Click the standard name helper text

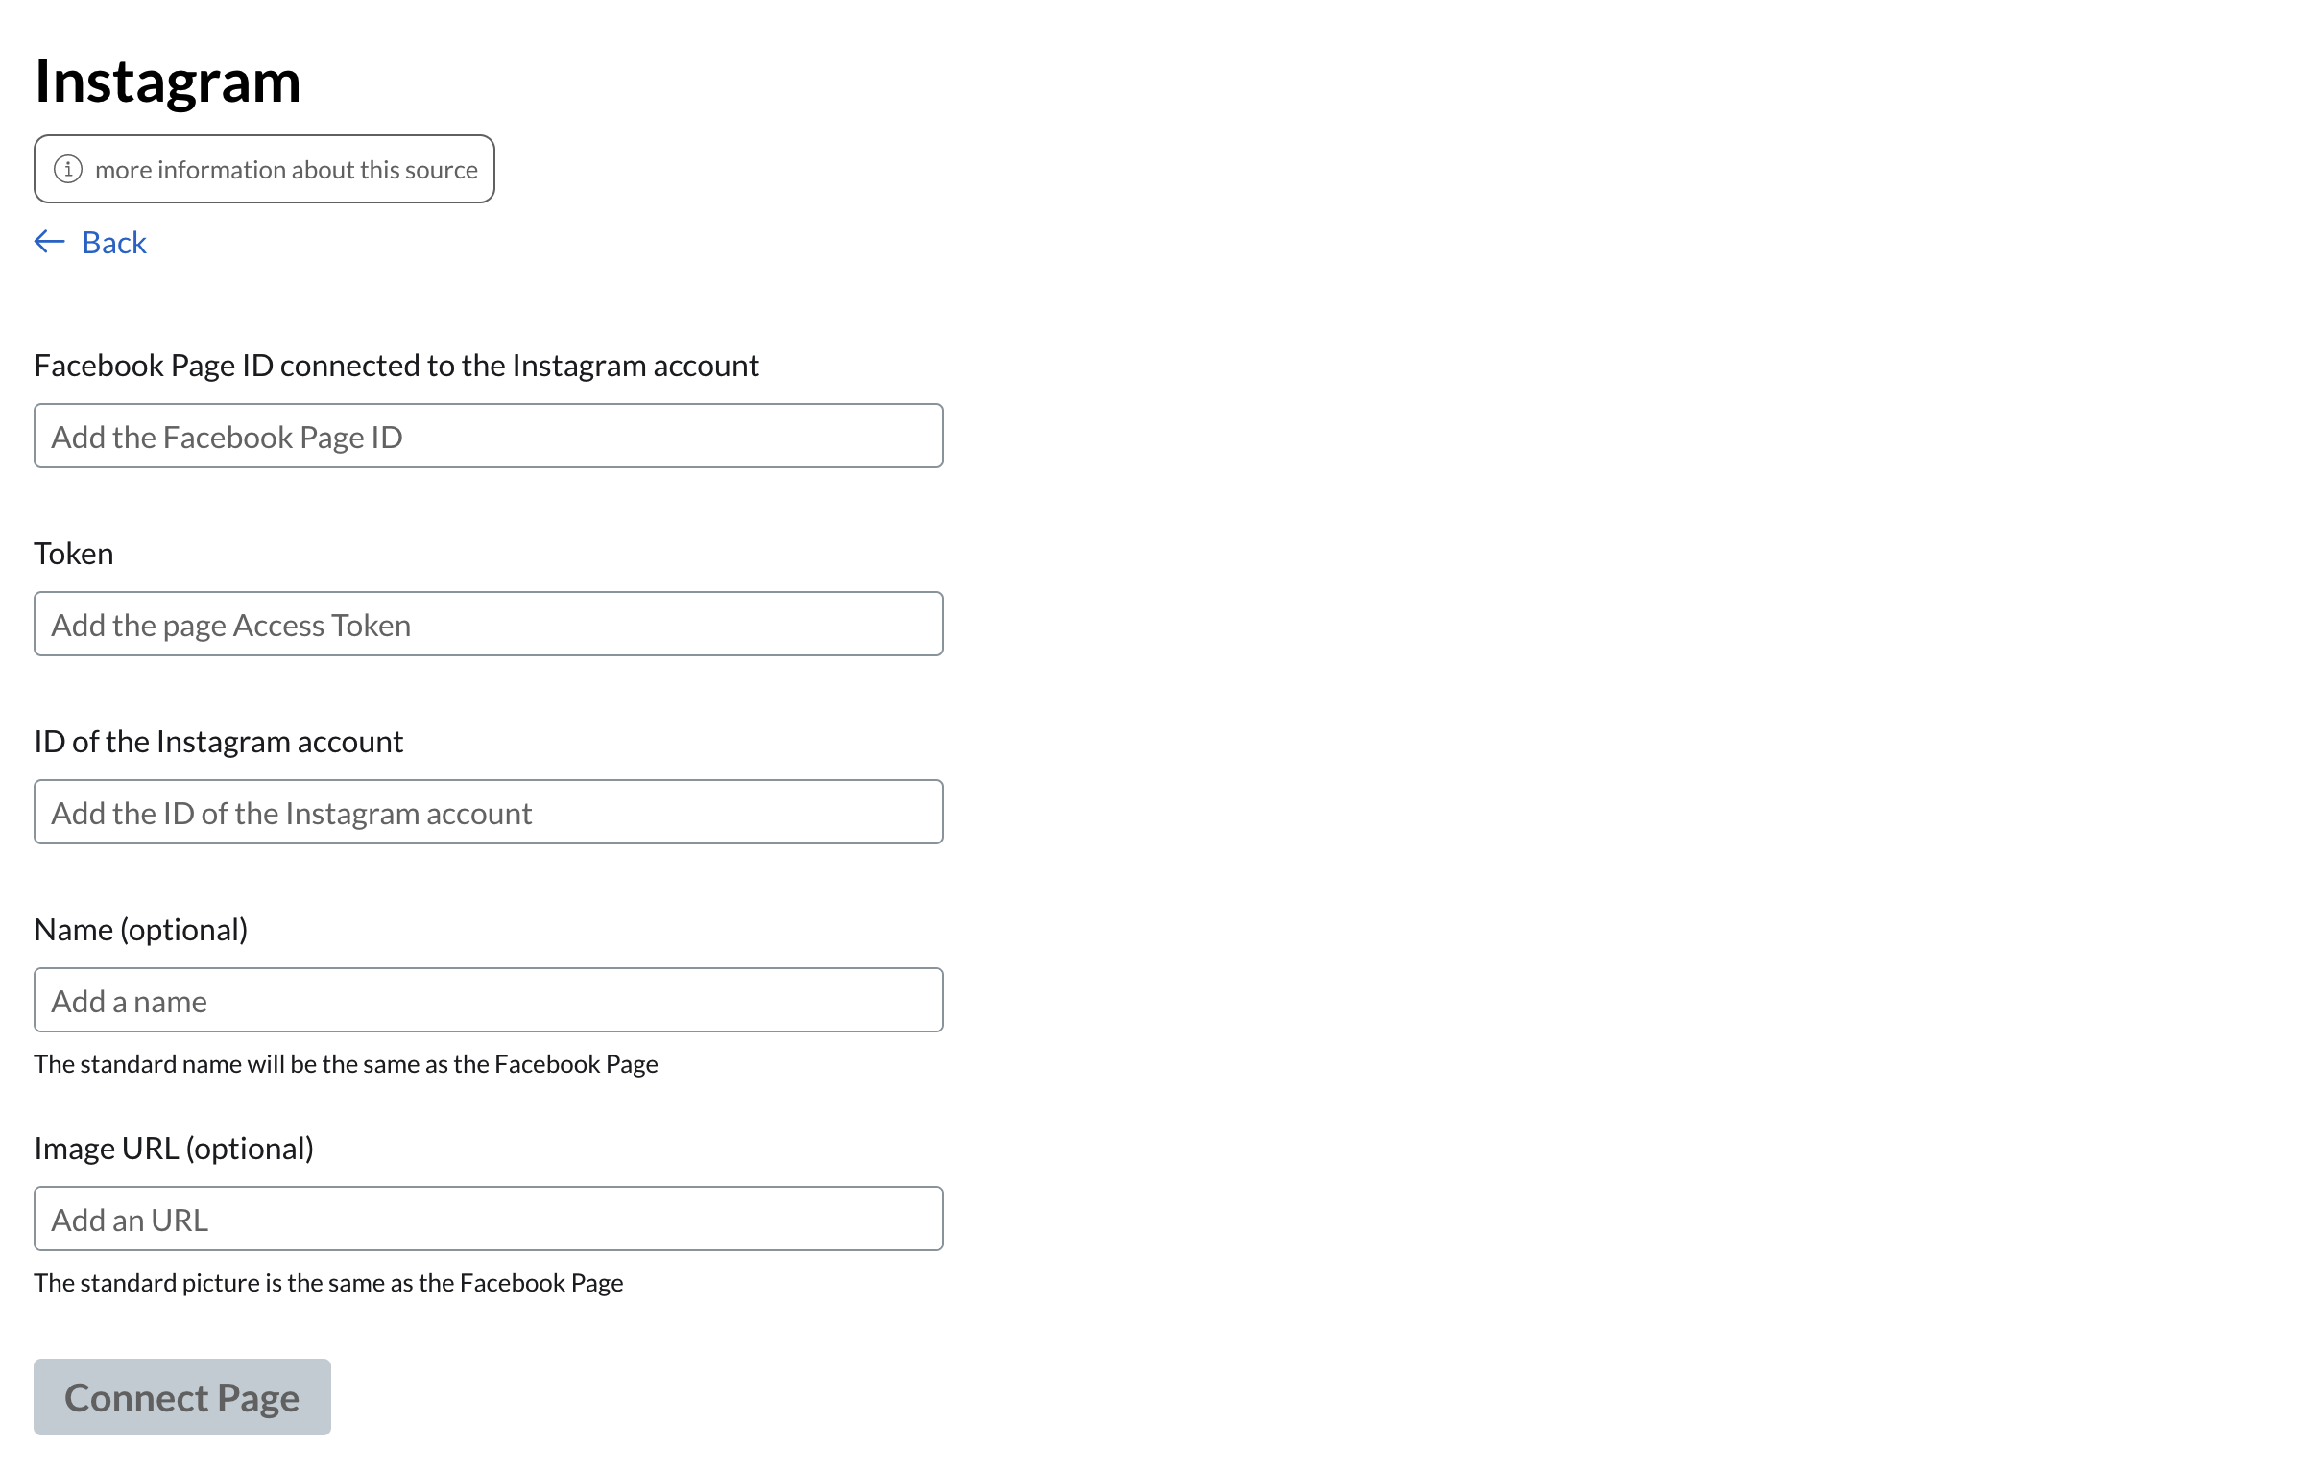(346, 1064)
